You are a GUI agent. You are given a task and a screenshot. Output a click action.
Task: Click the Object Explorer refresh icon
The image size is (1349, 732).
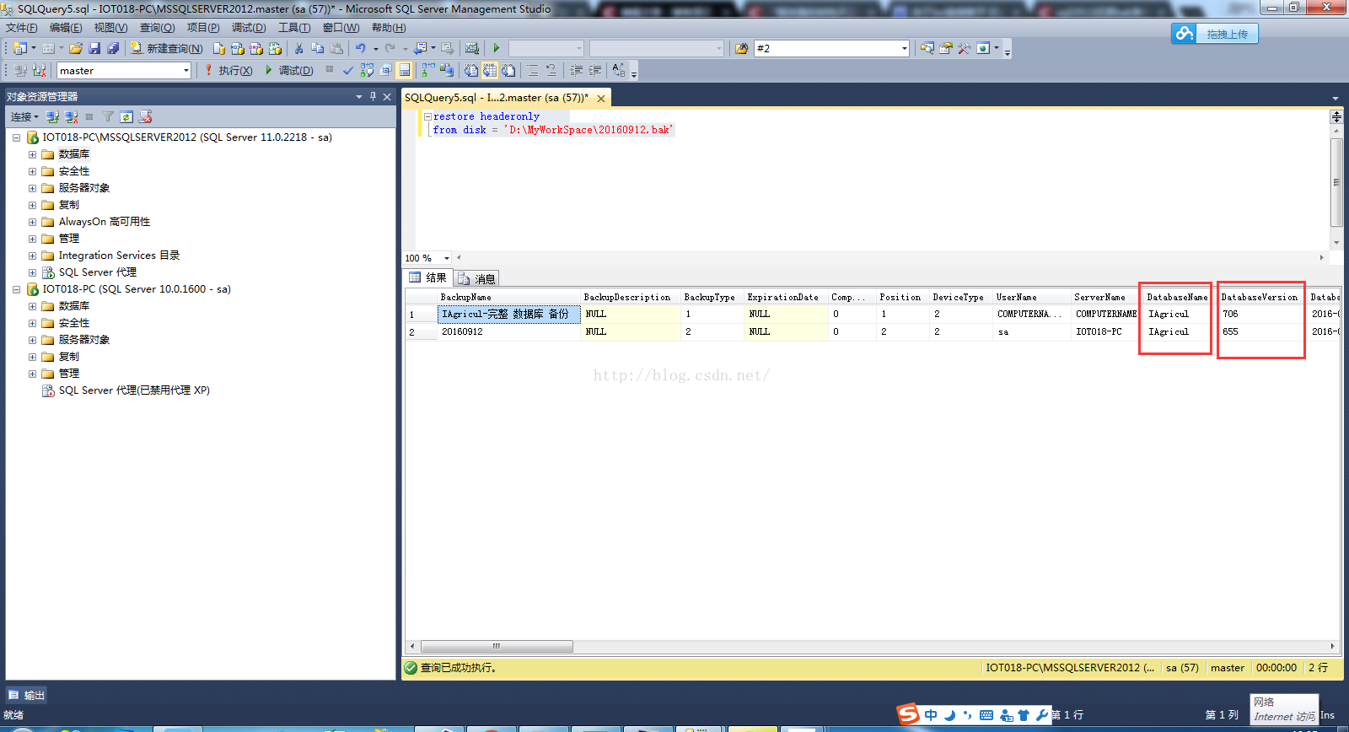pos(126,117)
